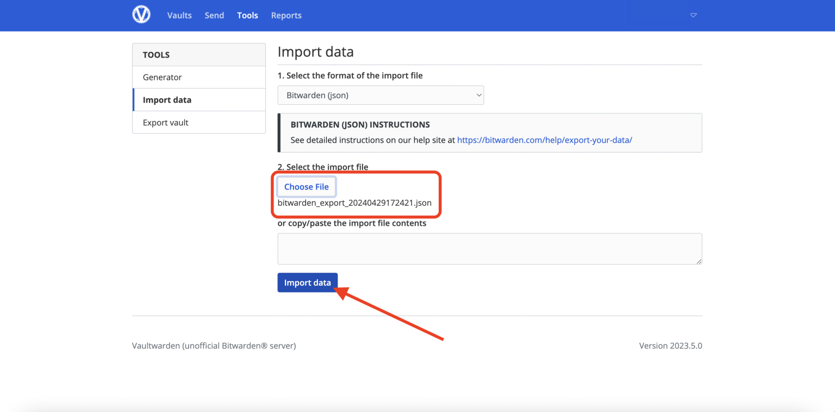Click the Vaultwarden logo in the navbar
This screenshot has width=835, height=412.
141,15
